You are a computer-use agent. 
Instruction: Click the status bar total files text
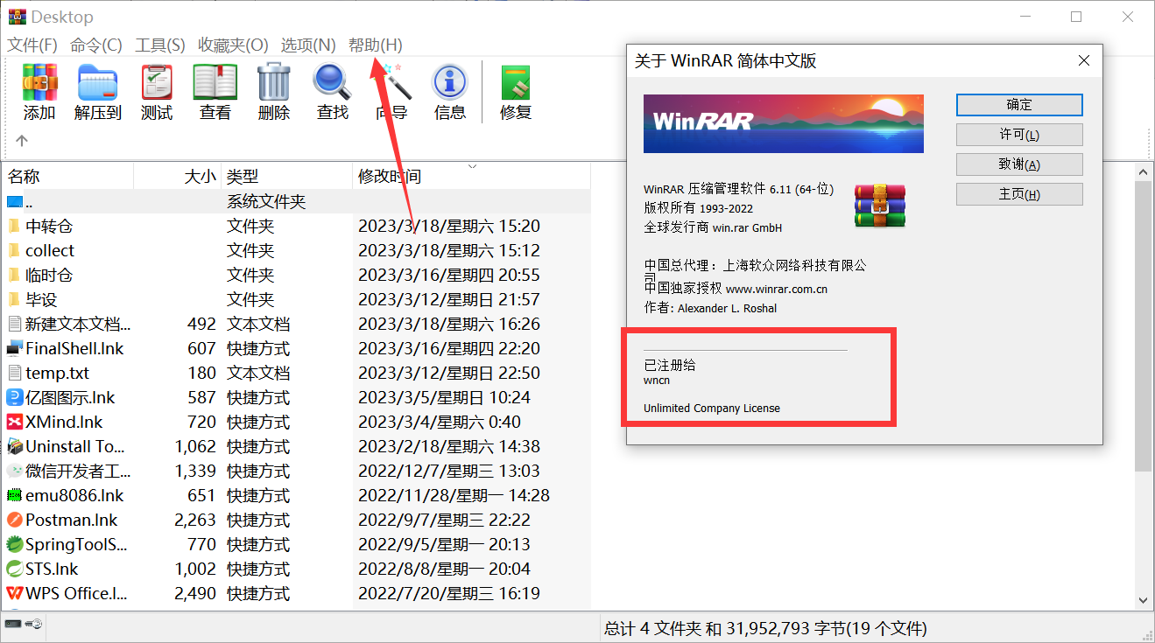pyautogui.click(x=765, y=628)
